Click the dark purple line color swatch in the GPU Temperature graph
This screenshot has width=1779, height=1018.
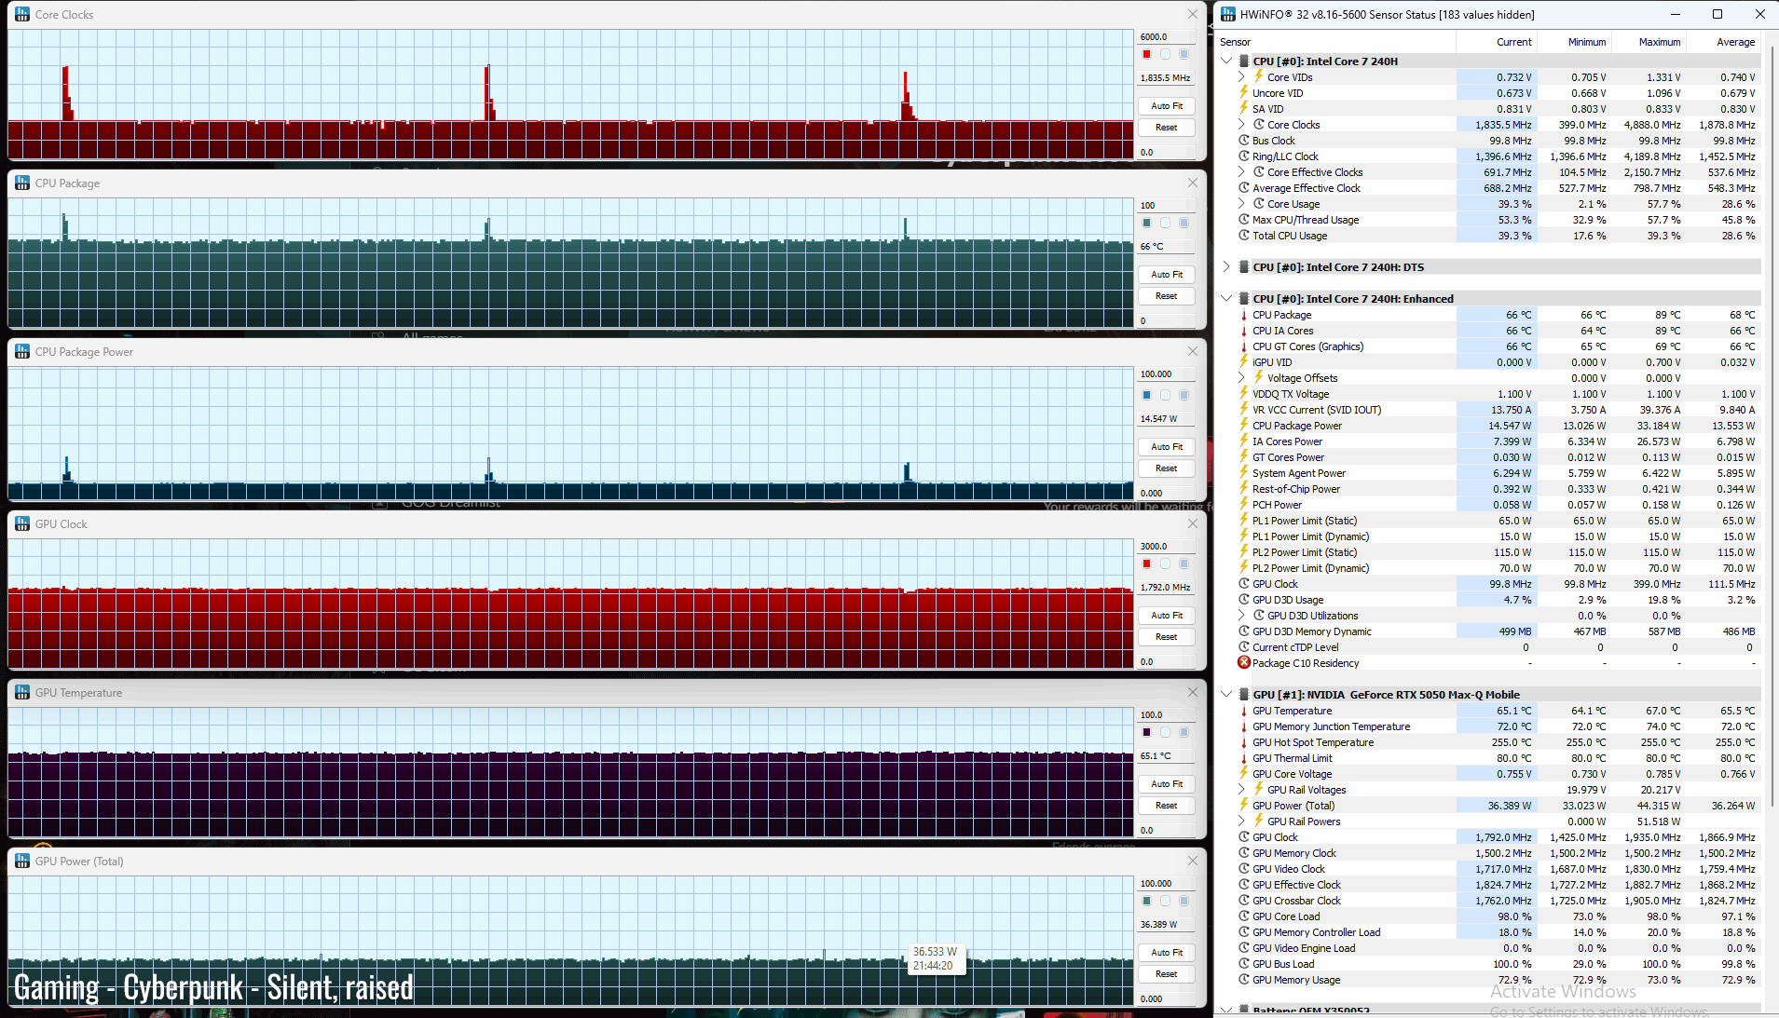pyautogui.click(x=1146, y=732)
